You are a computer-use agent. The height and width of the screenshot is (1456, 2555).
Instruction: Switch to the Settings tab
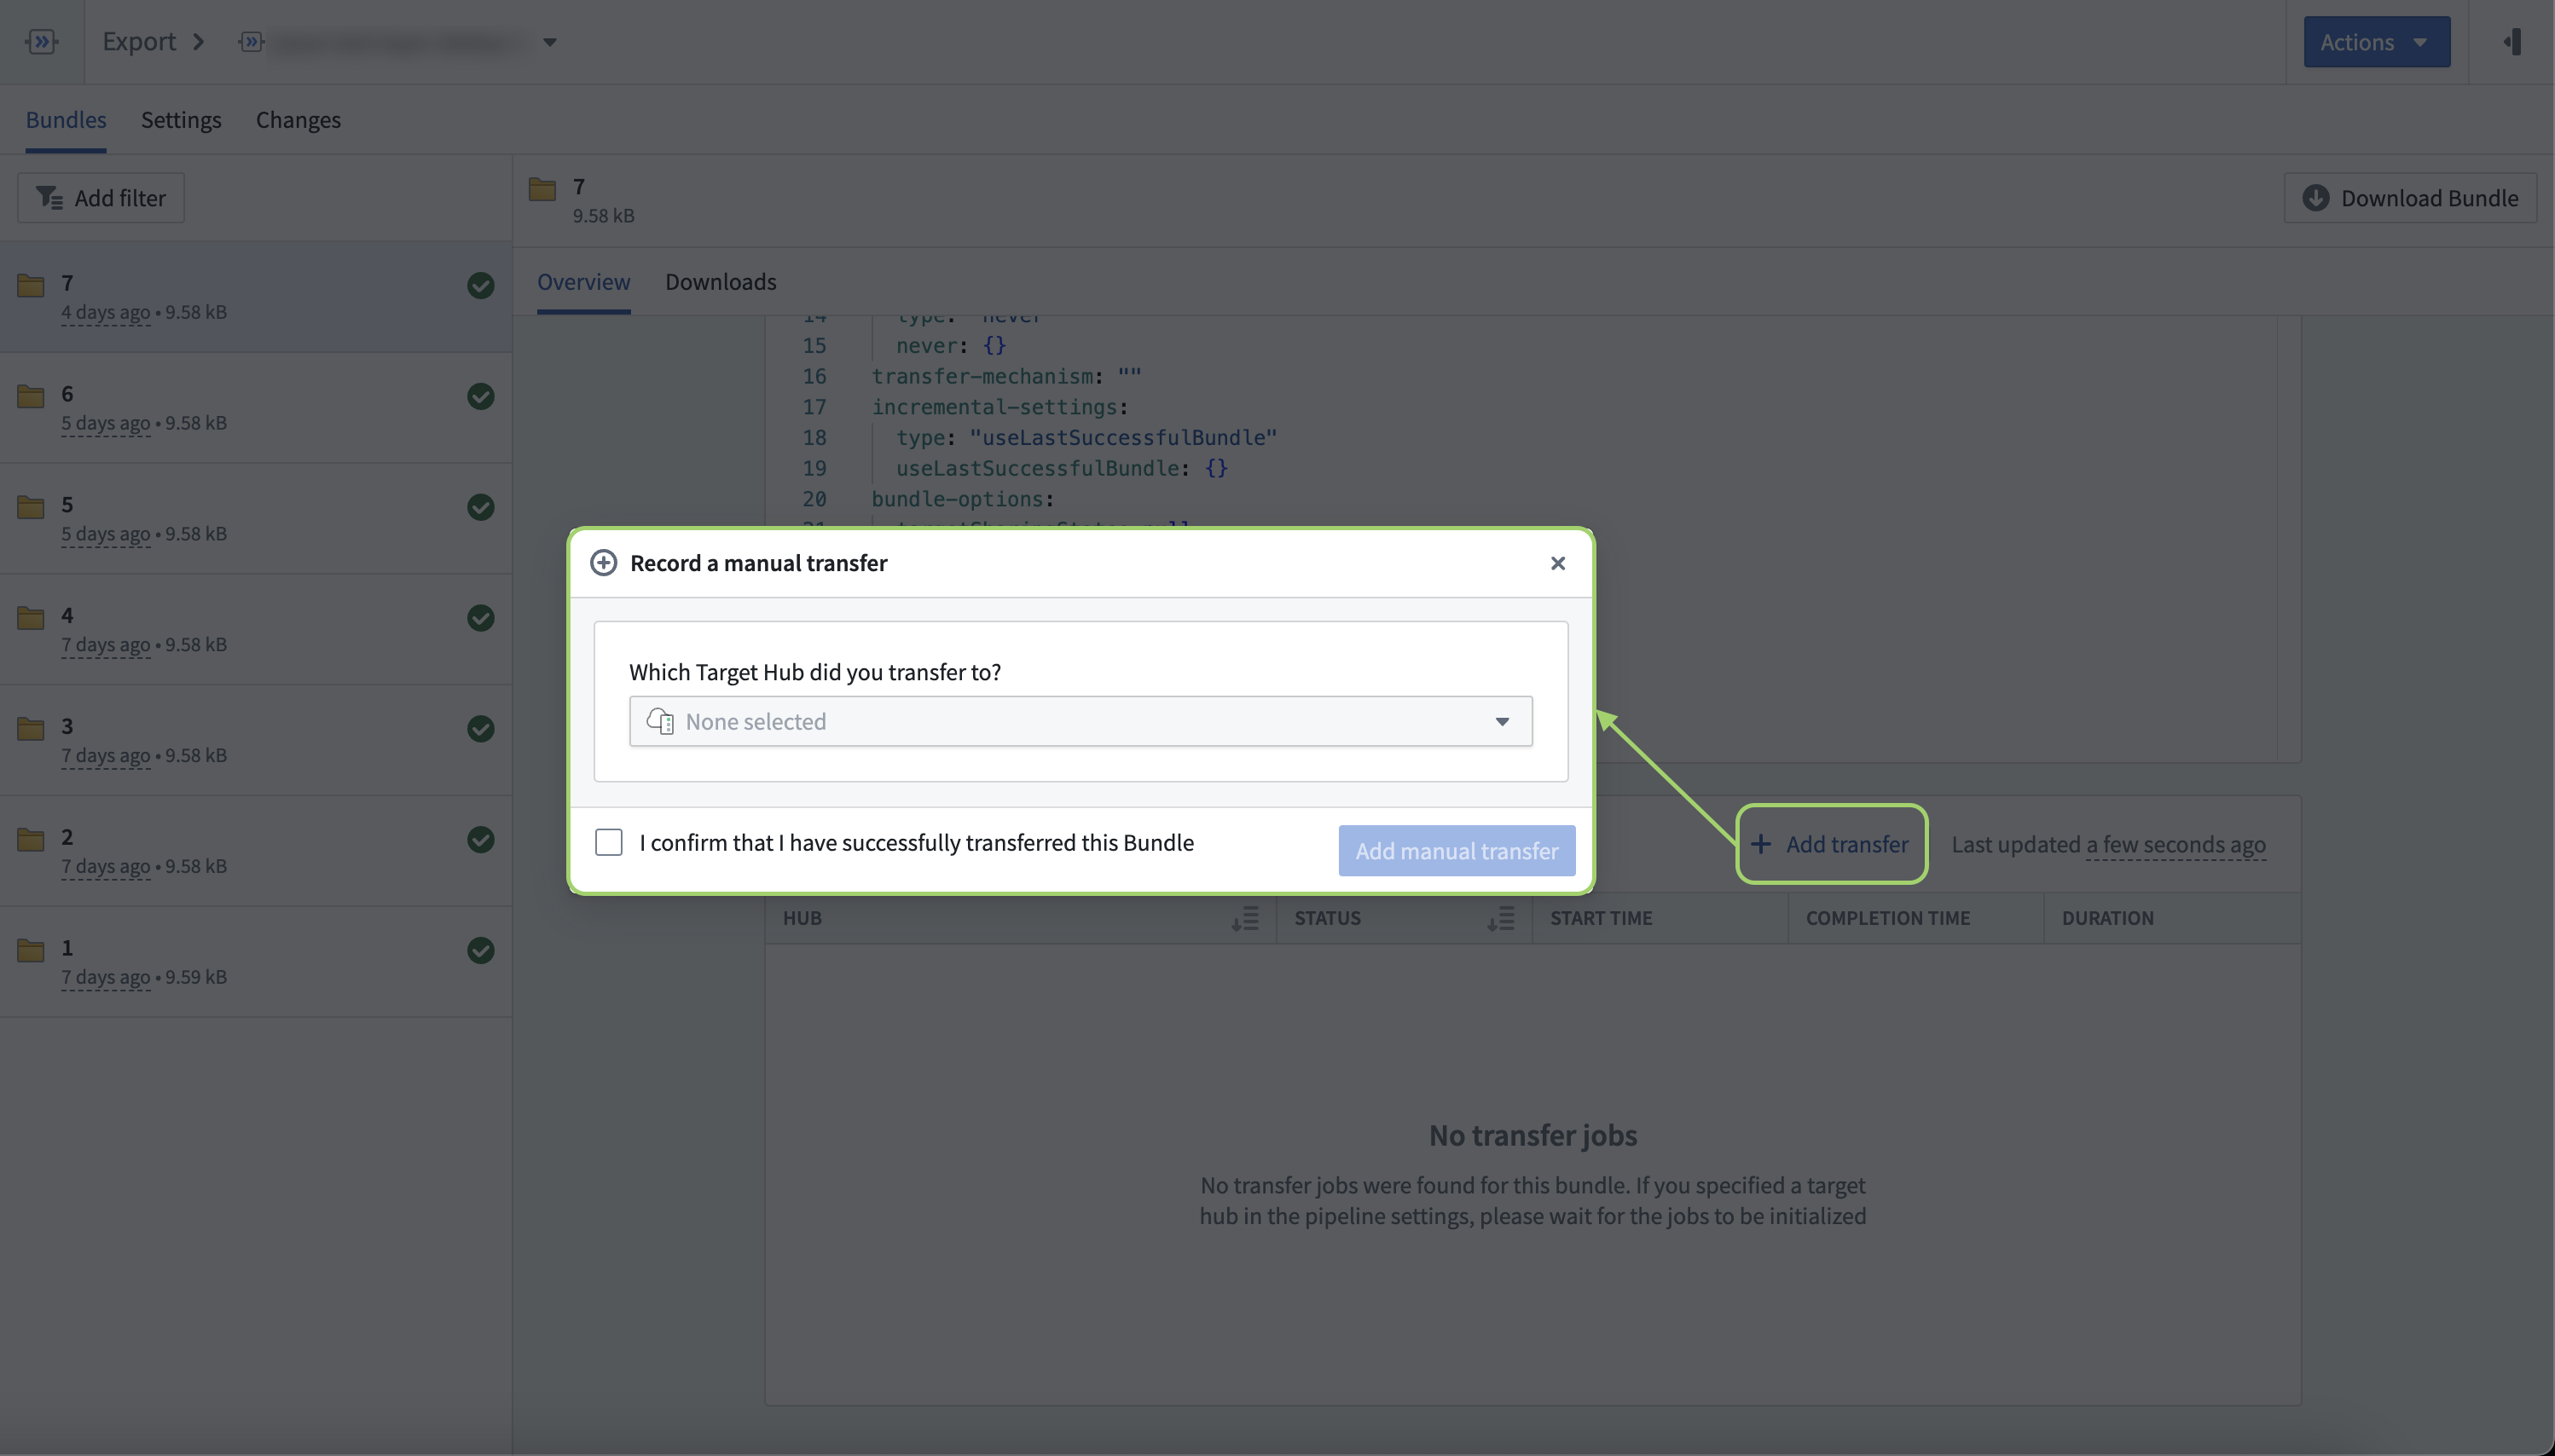181,119
